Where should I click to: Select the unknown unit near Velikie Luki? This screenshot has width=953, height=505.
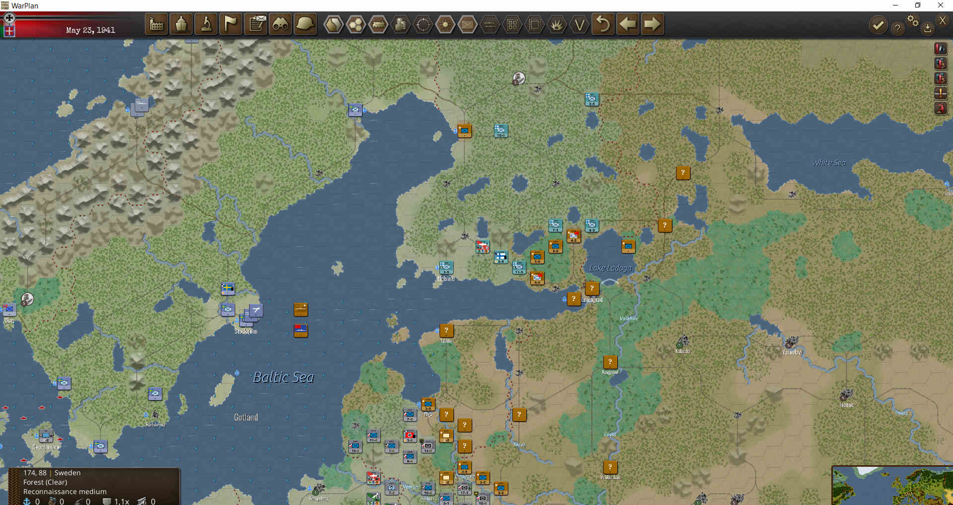pos(610,467)
